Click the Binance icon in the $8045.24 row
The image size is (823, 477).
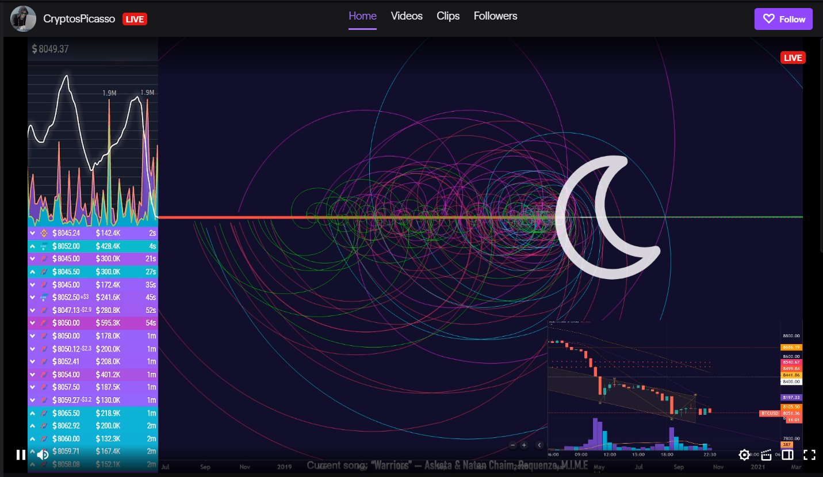(x=45, y=233)
